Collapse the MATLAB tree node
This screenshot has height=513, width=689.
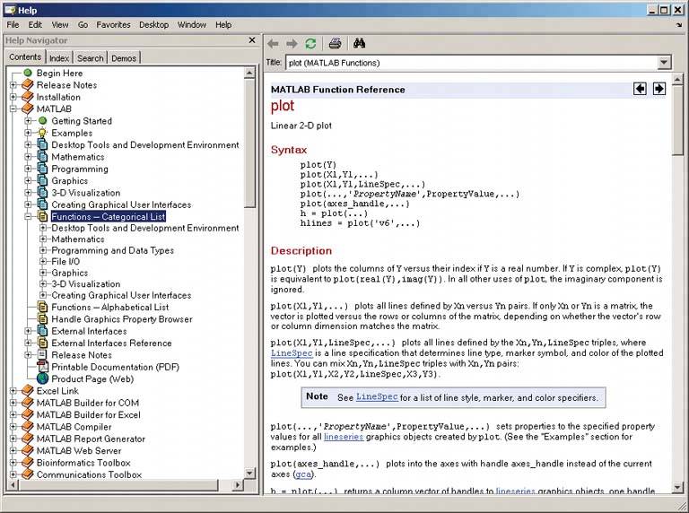point(13,109)
